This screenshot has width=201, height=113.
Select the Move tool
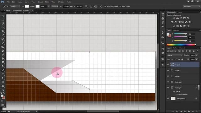point(3,16)
